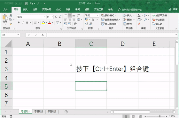Toggle italic formatting
The image size is (179, 118).
(23, 23)
